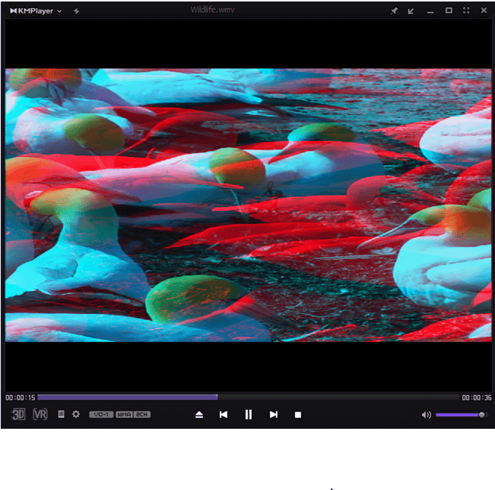The height and width of the screenshot is (490, 495).
Task: Open file with eject button
Action: click(199, 415)
